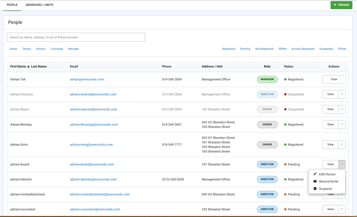This screenshot has width=357, height=217.
Task: Click phone number (515) 555-5555
Action: pyautogui.click(x=173, y=179)
